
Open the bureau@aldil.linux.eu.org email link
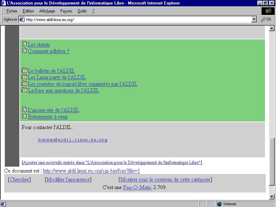[x=72, y=140]
